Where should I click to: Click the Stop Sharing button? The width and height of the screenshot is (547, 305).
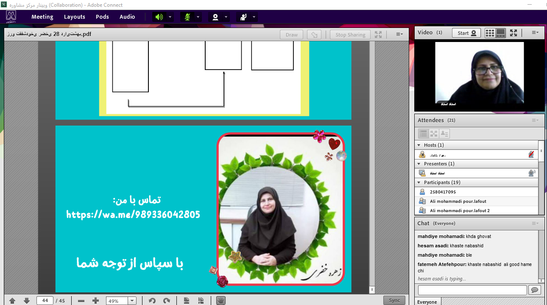coord(350,35)
